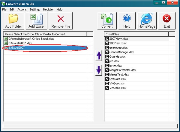Open the Settings menu

tap(35, 10)
